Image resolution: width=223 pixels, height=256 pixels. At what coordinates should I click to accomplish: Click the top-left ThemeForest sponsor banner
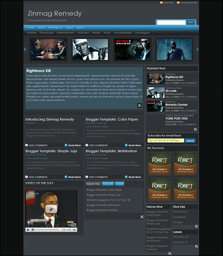(159, 164)
